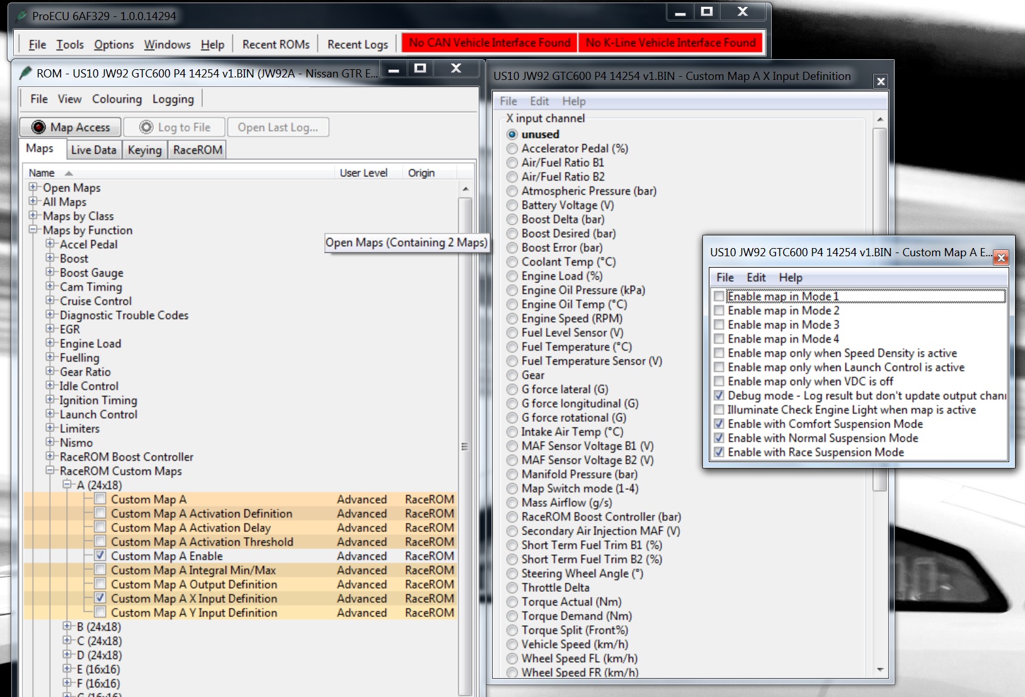Image resolution: width=1025 pixels, height=697 pixels.
Task: Open Colouring menu in ROM window
Action: coord(117,99)
